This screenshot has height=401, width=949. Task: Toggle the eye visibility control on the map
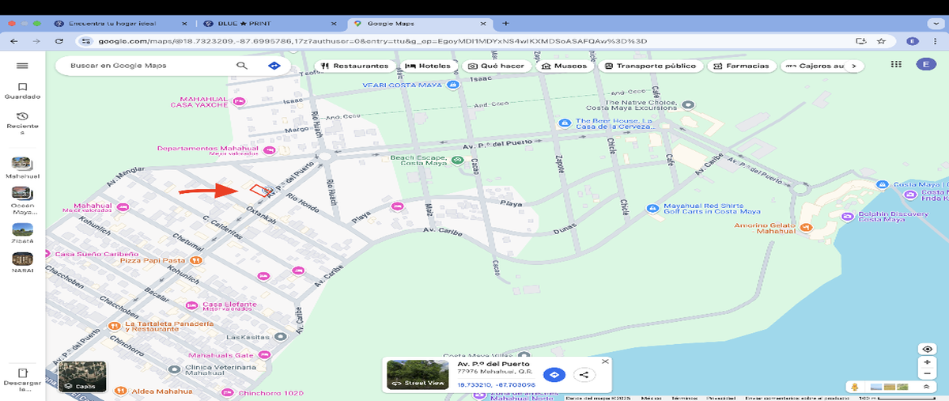(928, 349)
